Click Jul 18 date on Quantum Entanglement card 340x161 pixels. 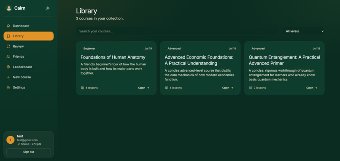pyautogui.click(x=316, y=48)
